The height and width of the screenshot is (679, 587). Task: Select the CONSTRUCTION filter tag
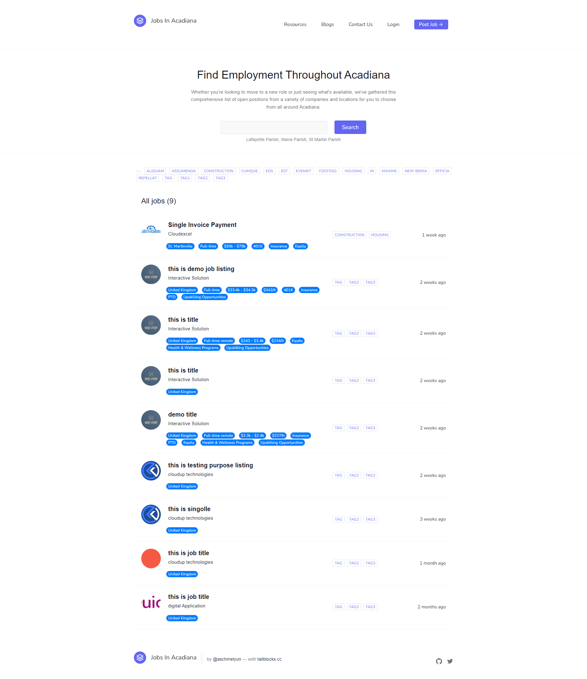218,171
